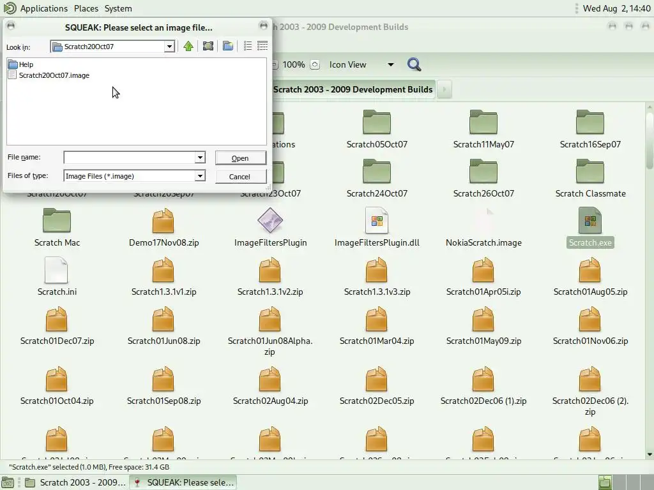Select the ImageFiltersPlugin file
Viewport: 654px width, 490px height.
(x=270, y=228)
